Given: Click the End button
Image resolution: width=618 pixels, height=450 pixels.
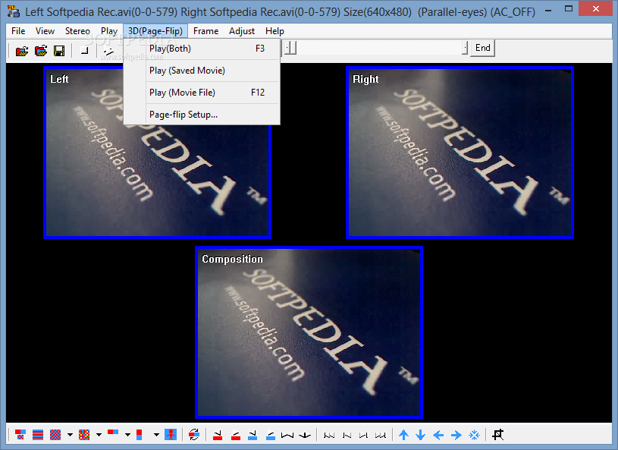Looking at the screenshot, I should click(482, 48).
